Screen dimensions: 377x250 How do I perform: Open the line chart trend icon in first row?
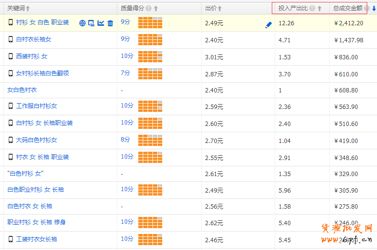click(101, 23)
